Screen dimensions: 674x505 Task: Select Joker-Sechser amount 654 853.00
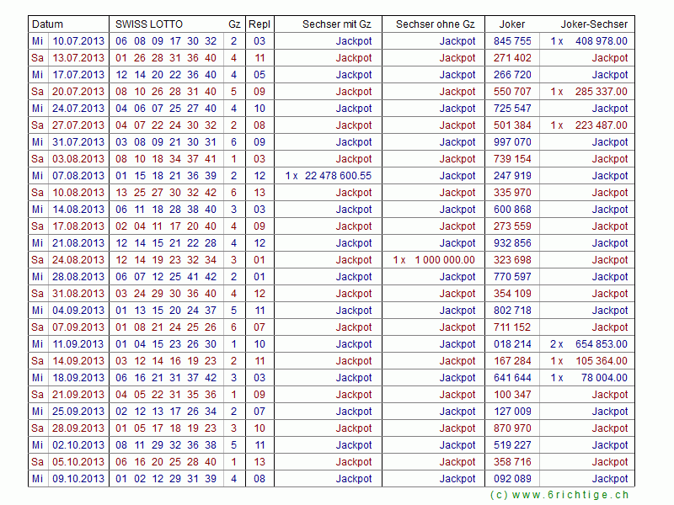600,344
